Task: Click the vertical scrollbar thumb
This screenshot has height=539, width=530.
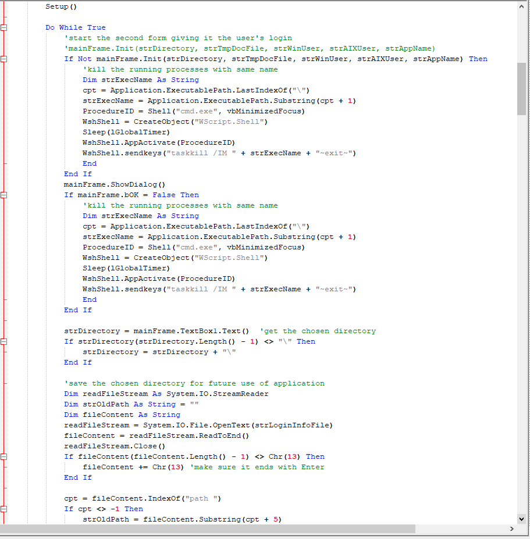Action: [x=521, y=89]
